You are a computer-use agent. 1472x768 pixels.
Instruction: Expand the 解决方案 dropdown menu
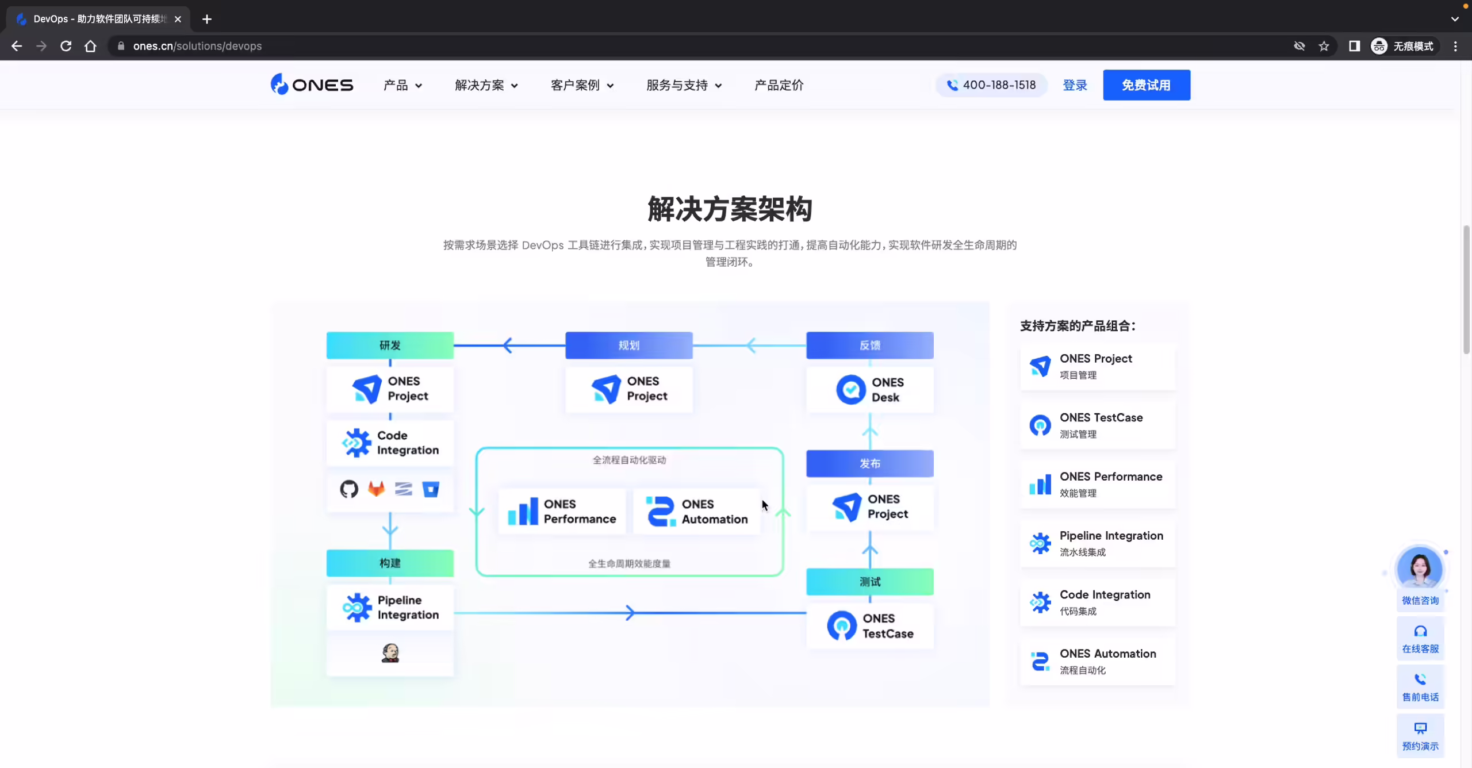(486, 85)
